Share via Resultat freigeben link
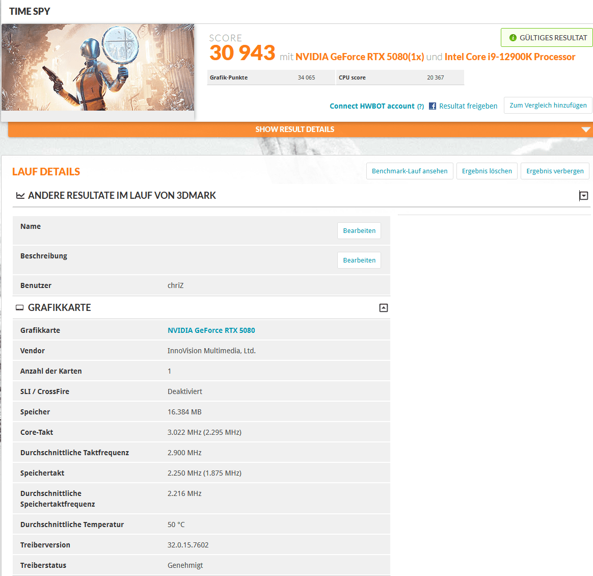Screen dimensions: 593x576 coord(468,107)
